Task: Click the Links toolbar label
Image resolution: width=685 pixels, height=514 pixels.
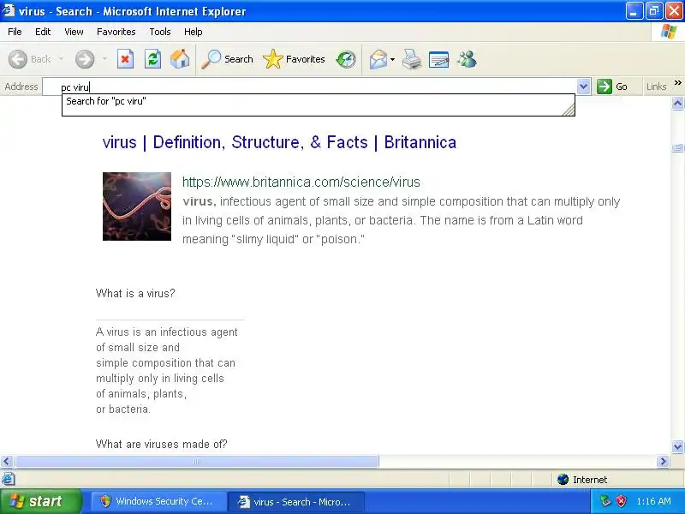Action: (x=656, y=87)
